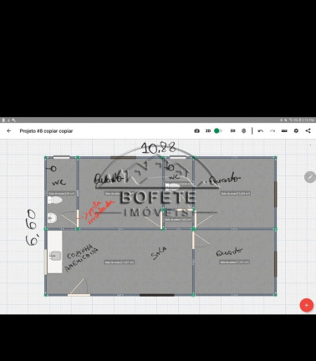The image size is (316, 361).
Task: Share the project
Action: (308, 130)
